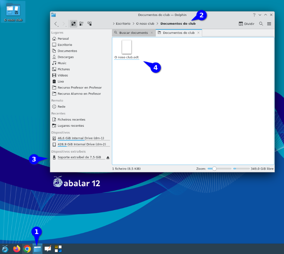The image size is (284, 254).
Task: Open search with the magnifier icon
Action: coord(261,24)
